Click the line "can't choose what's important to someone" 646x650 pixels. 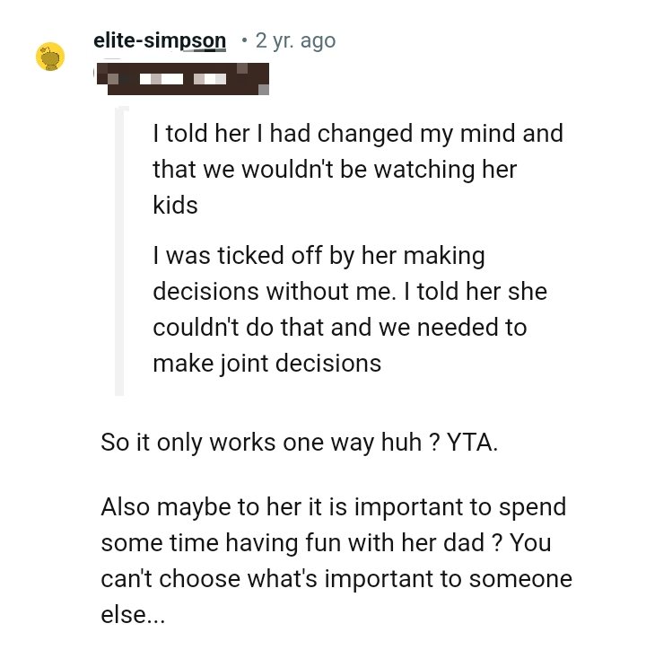point(336,579)
